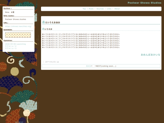Screen dimensions: 164x123
Task: Go to the Posts page
Action: (91, 9)
